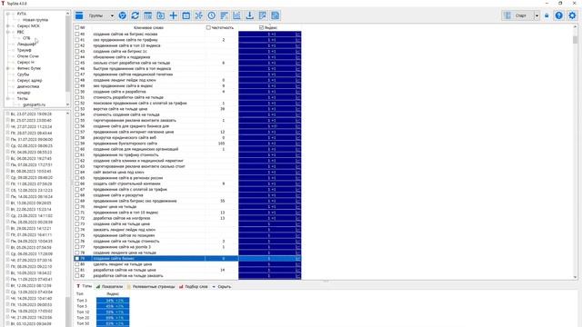Check the checkbox for row 81
Image resolution: width=582 pixels, height=327 pixels.
point(77,270)
